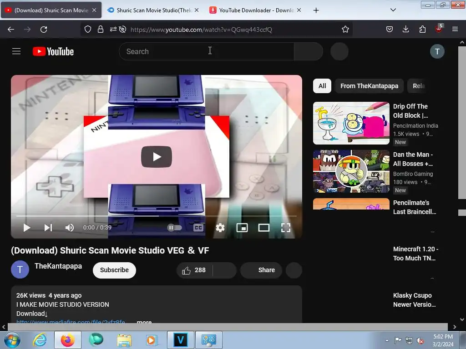Open Minecraft 1.20 Too Much TNT title

[415, 254]
